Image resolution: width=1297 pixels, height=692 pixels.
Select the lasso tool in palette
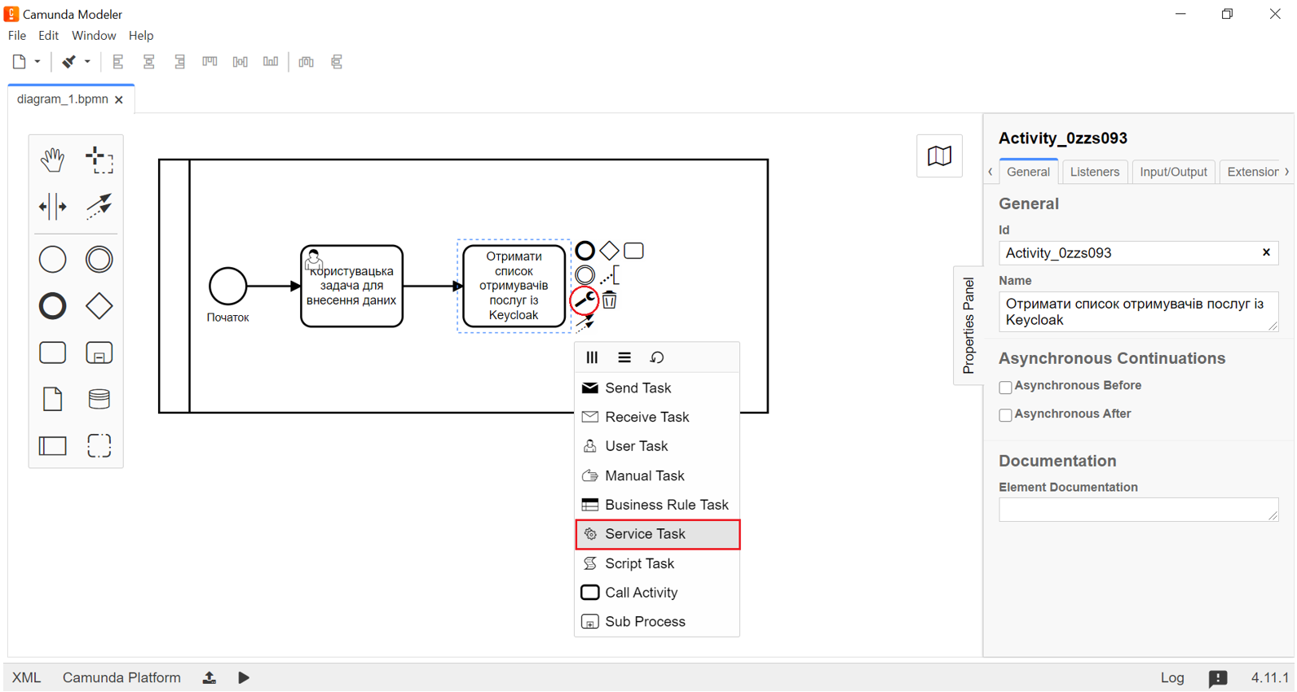[99, 160]
